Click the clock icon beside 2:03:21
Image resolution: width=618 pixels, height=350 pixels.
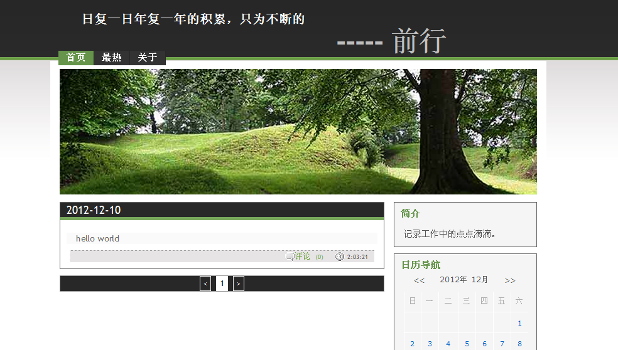pos(339,257)
